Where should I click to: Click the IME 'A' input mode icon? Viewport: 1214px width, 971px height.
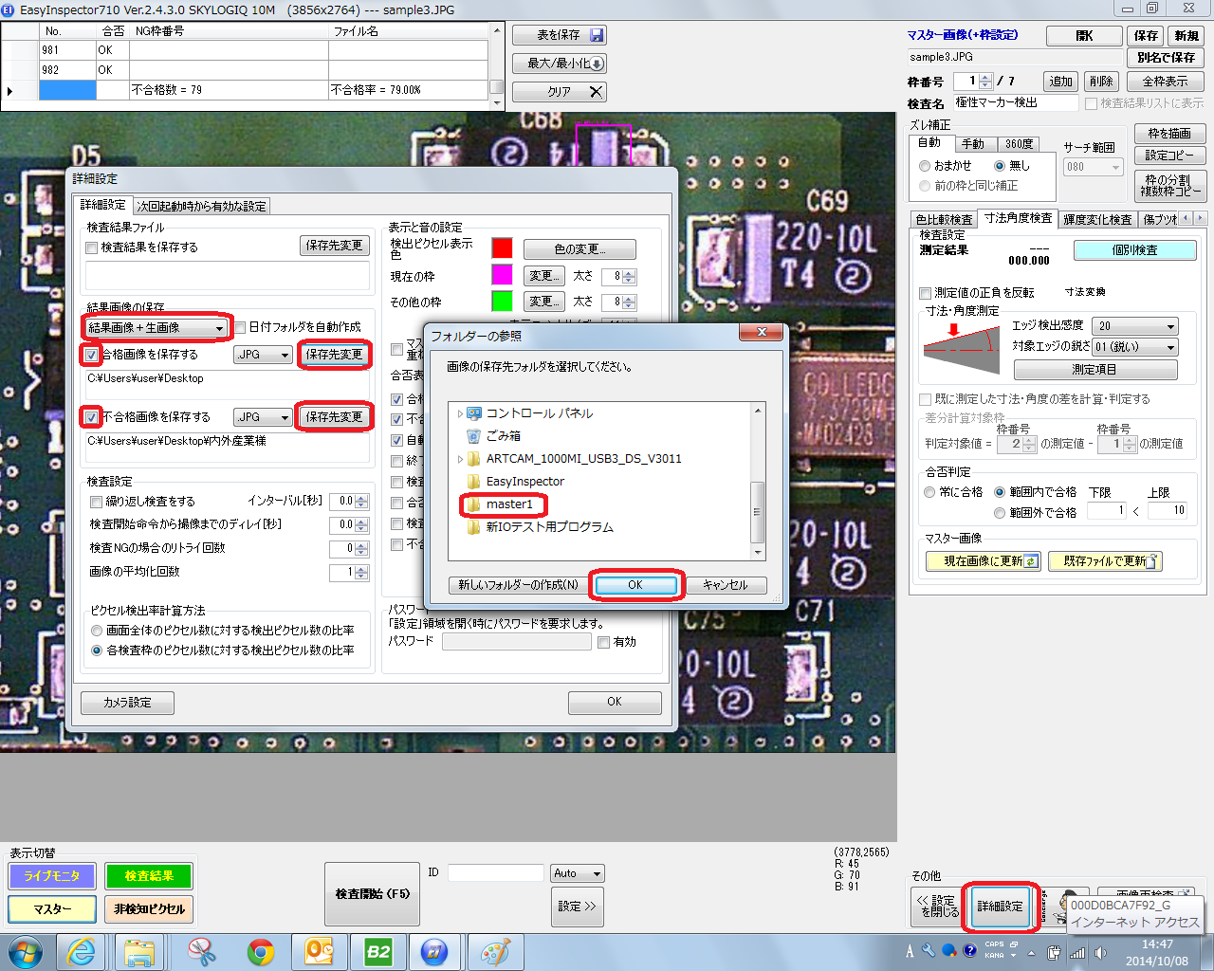pyautogui.click(x=910, y=951)
